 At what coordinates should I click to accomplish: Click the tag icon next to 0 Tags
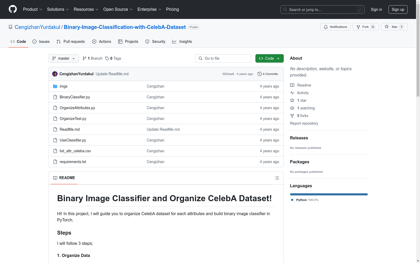coord(107,58)
